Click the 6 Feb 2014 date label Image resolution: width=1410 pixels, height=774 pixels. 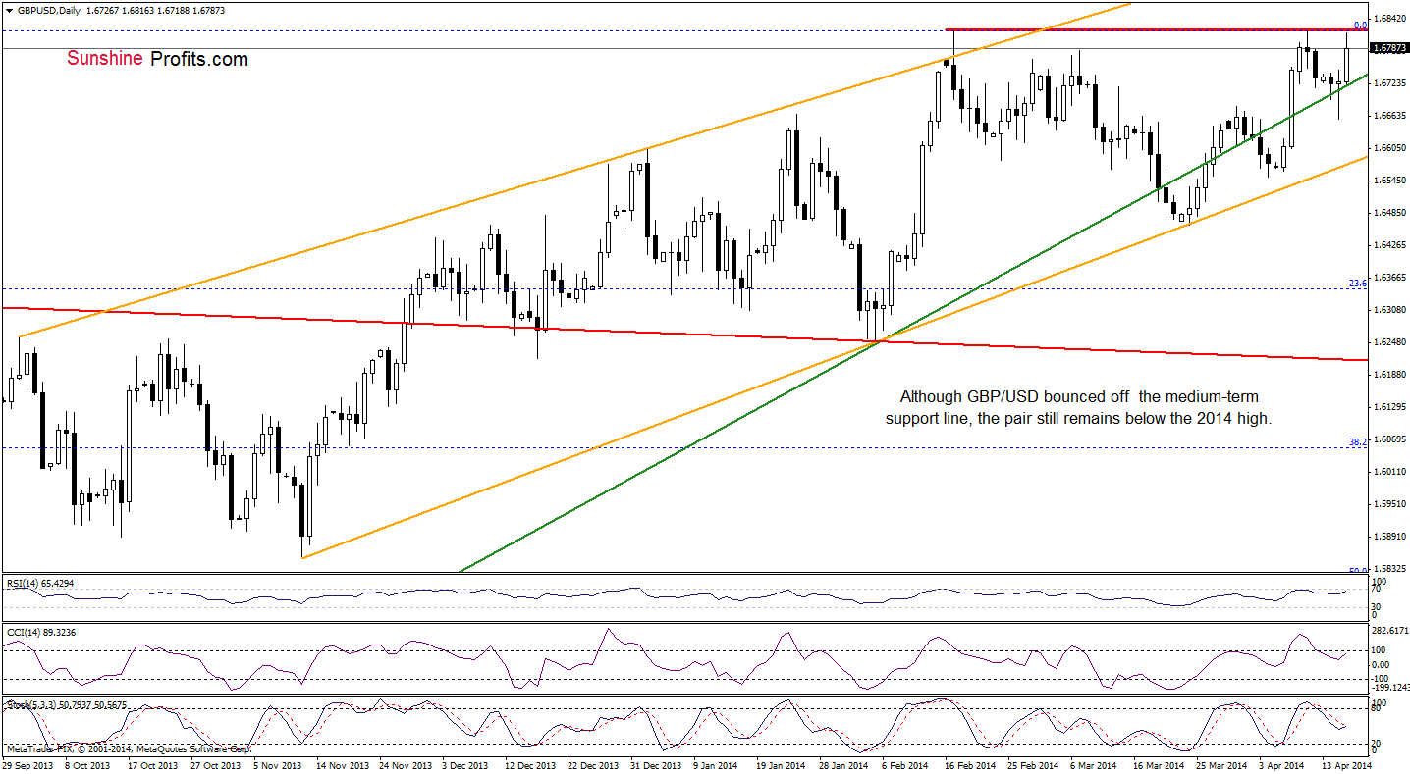pyautogui.click(x=904, y=764)
